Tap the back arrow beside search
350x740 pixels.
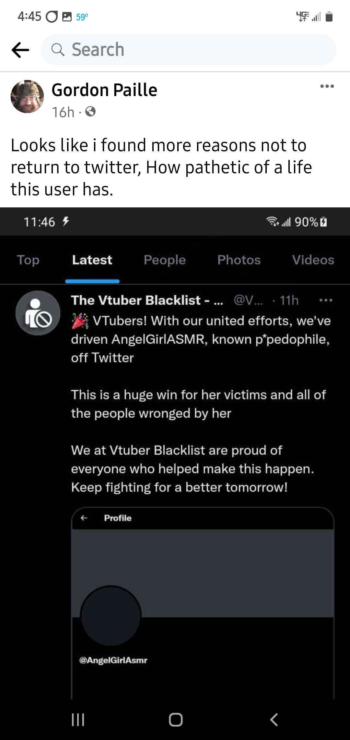point(20,50)
